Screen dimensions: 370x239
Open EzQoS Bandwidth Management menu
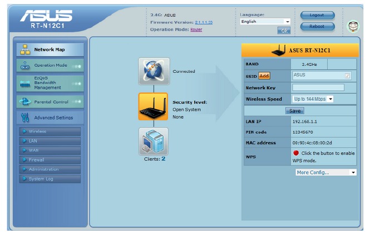point(50,83)
